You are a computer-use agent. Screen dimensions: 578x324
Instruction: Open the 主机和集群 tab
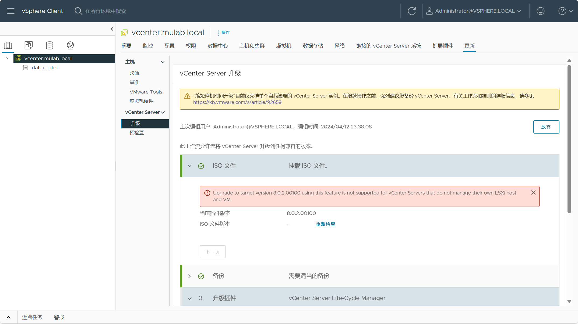pyautogui.click(x=252, y=46)
